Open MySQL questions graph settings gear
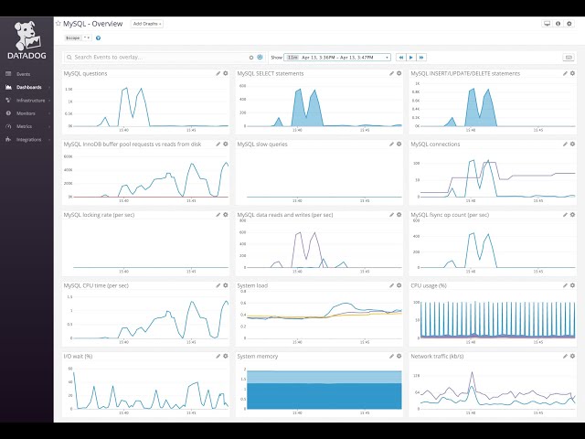 pyautogui.click(x=226, y=73)
